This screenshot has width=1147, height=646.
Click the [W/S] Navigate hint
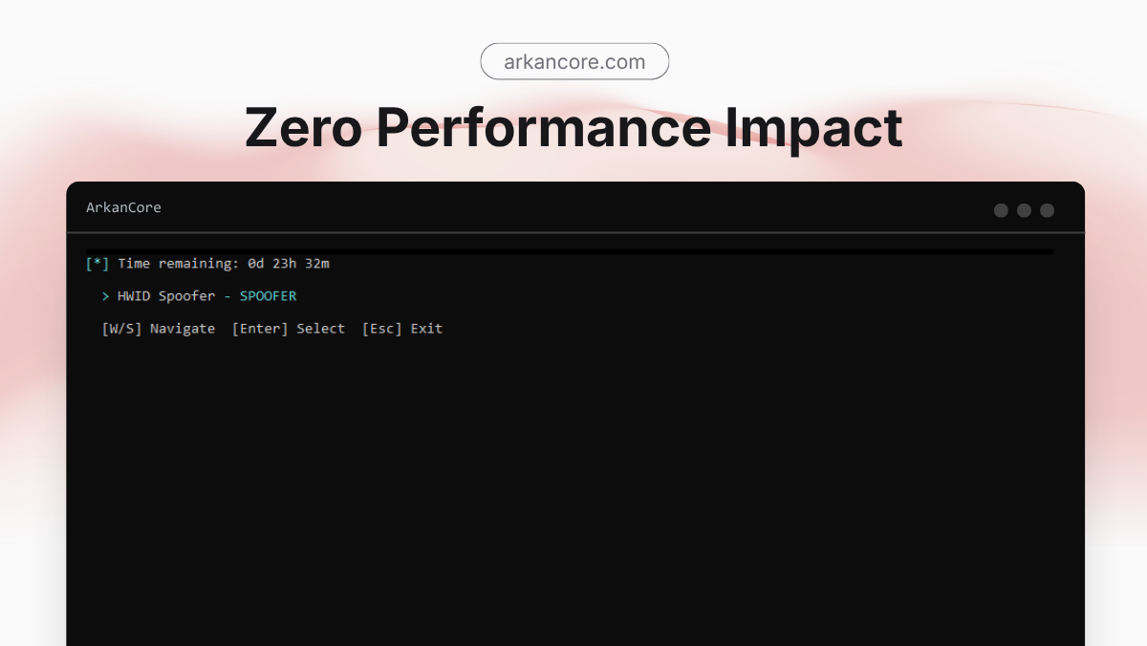pos(159,329)
